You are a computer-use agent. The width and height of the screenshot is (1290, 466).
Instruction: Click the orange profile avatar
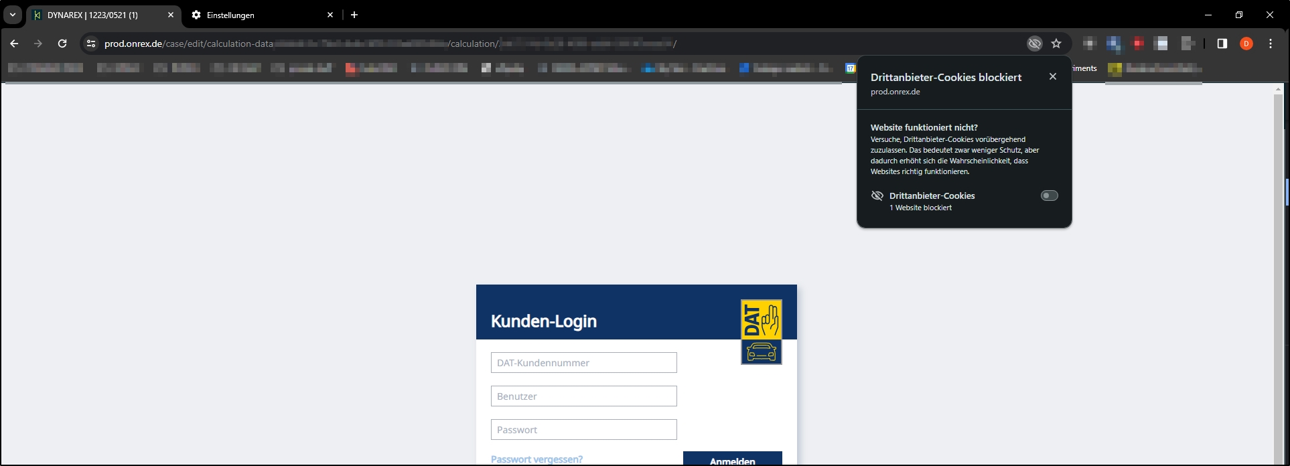[x=1246, y=44]
